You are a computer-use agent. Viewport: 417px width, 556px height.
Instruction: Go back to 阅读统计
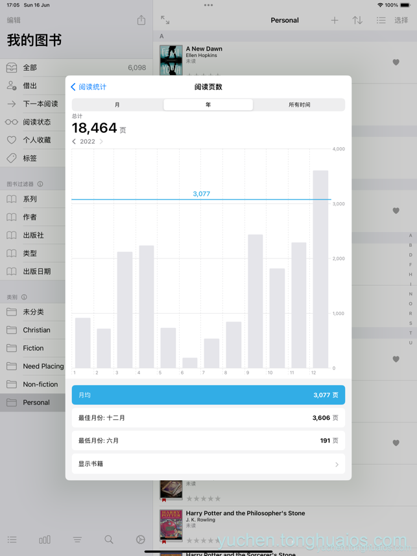[x=88, y=87]
